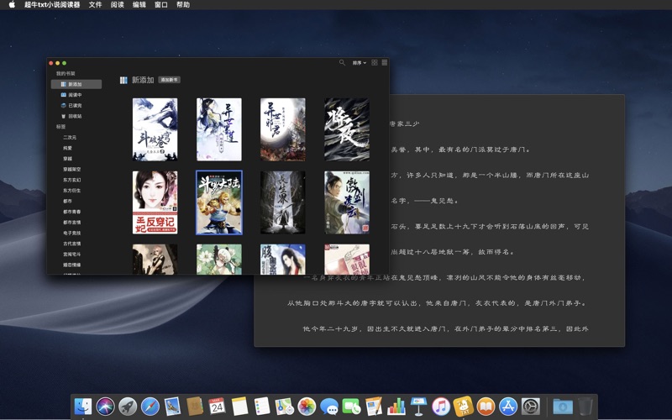The image size is (672, 420).
Task: Open System Preferences gear in dock
Action: (x=531, y=407)
